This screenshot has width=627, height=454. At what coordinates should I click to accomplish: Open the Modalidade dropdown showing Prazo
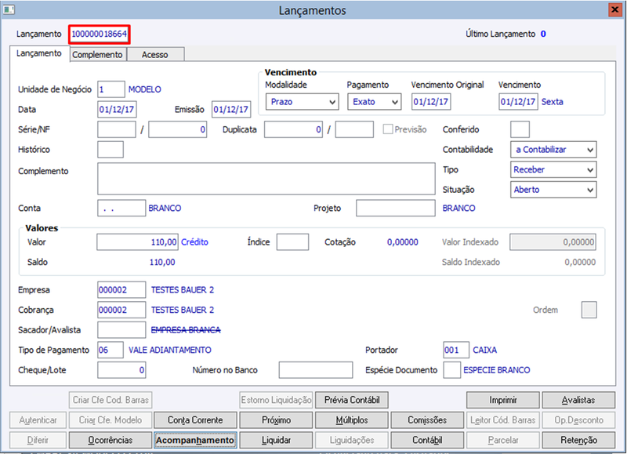point(302,102)
